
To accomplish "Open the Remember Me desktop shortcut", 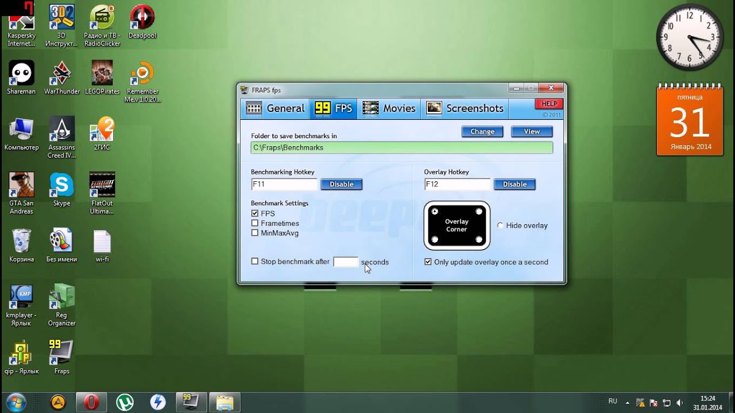I will point(142,83).
